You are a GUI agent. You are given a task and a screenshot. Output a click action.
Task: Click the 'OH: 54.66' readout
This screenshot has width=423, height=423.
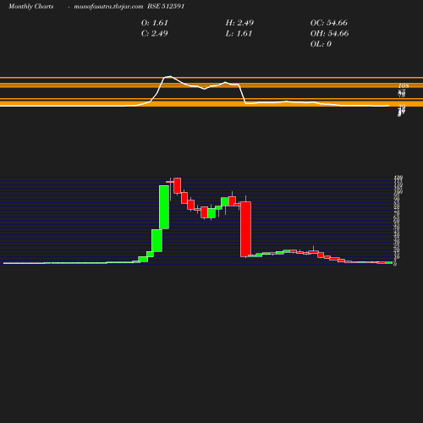(x=329, y=34)
